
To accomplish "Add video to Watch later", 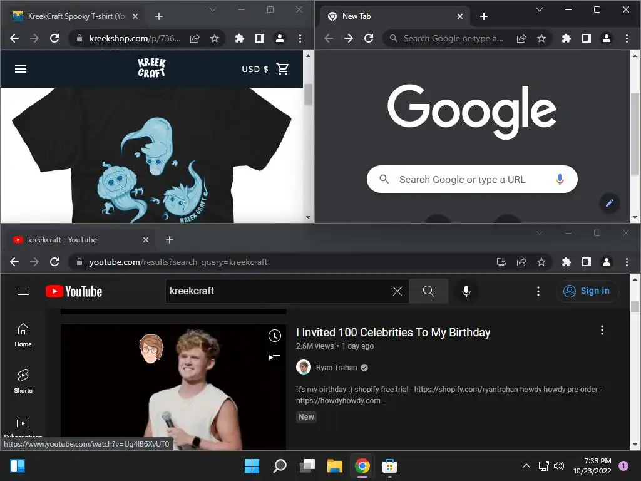I will (x=275, y=336).
